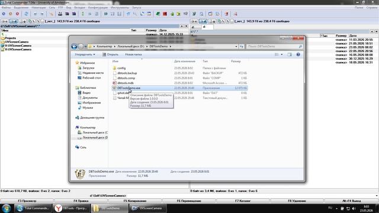The height and width of the screenshot is (213, 379).
Task: Click the red square toolbar icon in Total Commander
Action: pyautogui.click(x=165, y=14)
